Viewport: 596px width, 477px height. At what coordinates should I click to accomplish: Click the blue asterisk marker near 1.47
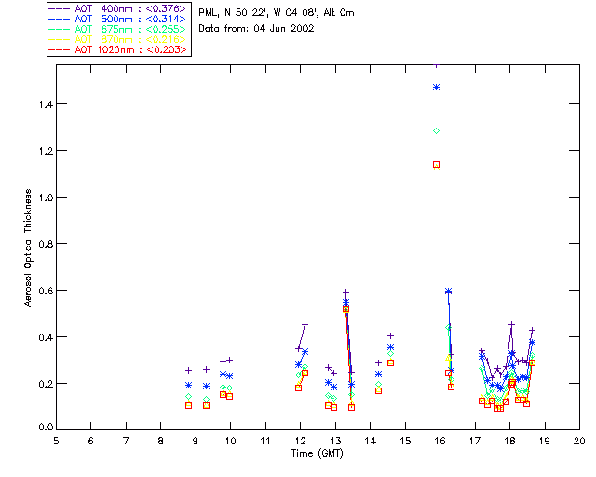(437, 88)
